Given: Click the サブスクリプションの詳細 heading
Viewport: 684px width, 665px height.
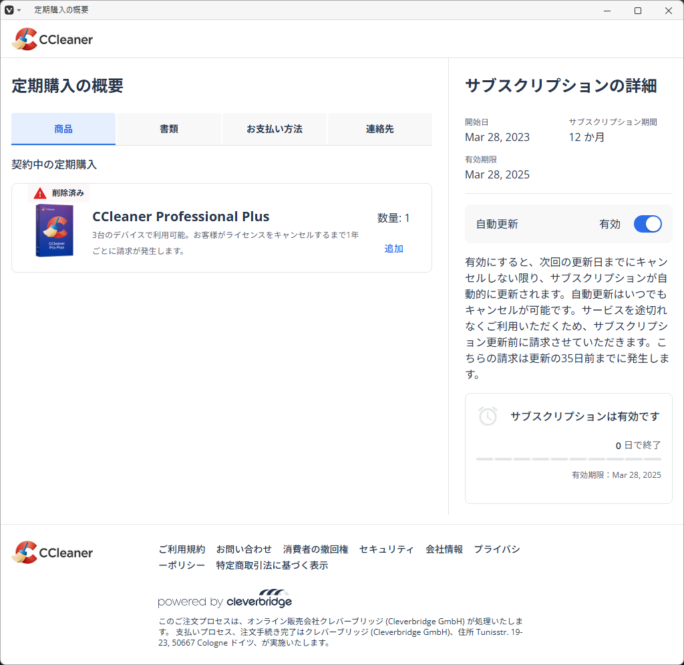Looking at the screenshot, I should [561, 86].
